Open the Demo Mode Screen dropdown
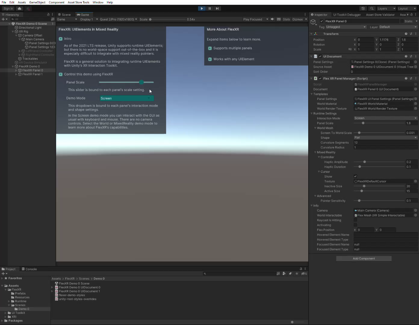The height and width of the screenshot is (325, 419). pos(127,98)
